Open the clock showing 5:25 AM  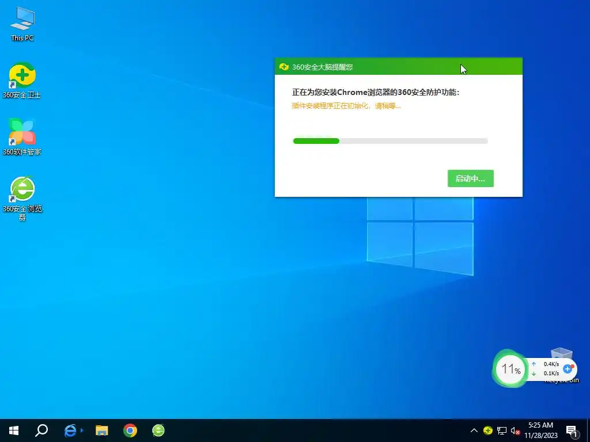pyautogui.click(x=540, y=430)
